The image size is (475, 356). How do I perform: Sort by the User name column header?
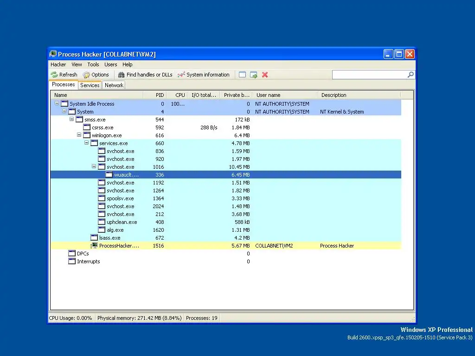[x=284, y=95]
